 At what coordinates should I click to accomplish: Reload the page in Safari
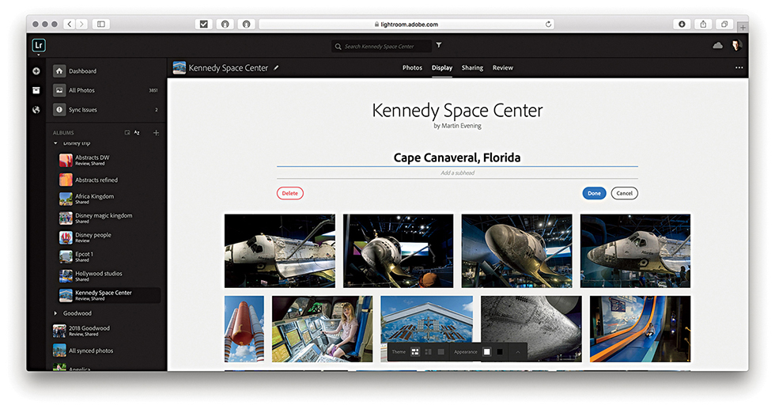[548, 24]
